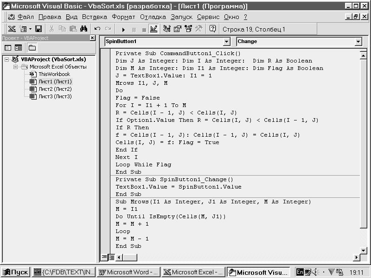Collapse the VBAProject (VbaSort.xls) node
The image size is (371, 278).
(x=6, y=59)
